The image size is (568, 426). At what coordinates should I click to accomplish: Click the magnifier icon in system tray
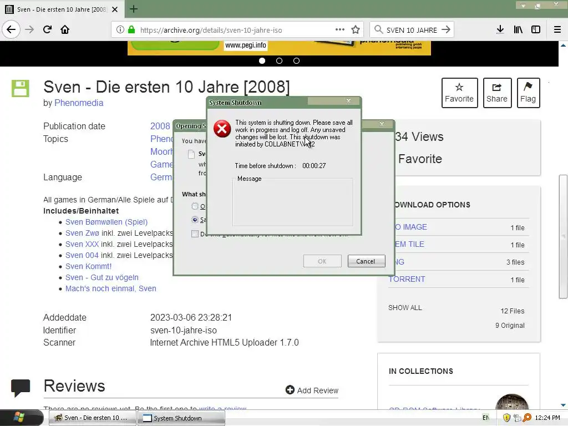pos(528,418)
